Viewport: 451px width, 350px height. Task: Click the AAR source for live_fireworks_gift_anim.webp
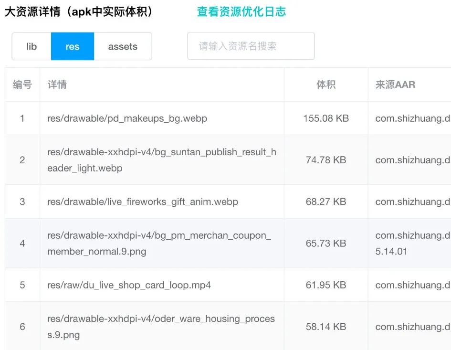coord(413,202)
